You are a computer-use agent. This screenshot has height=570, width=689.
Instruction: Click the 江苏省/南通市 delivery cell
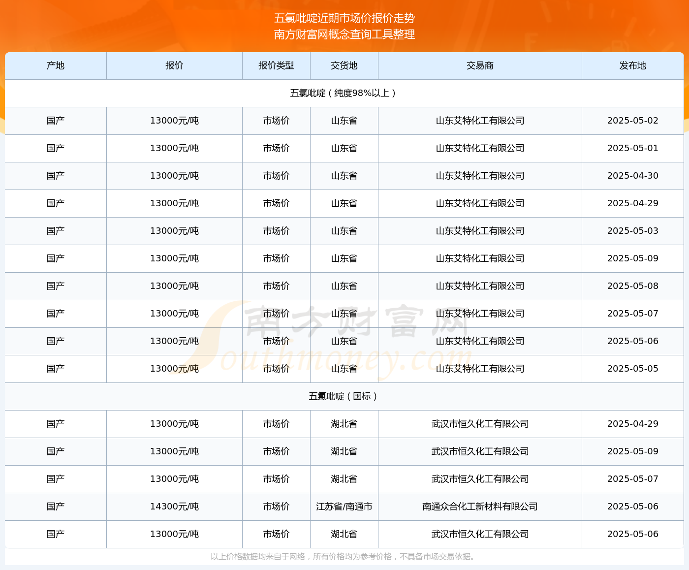pos(344,507)
